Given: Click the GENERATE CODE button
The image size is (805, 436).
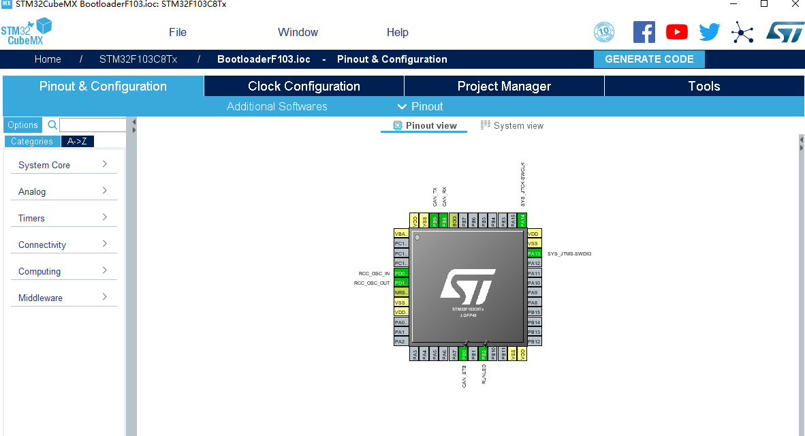Looking at the screenshot, I should tap(649, 59).
